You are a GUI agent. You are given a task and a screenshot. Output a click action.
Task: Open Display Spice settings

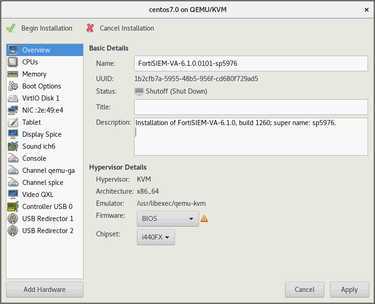click(42, 134)
